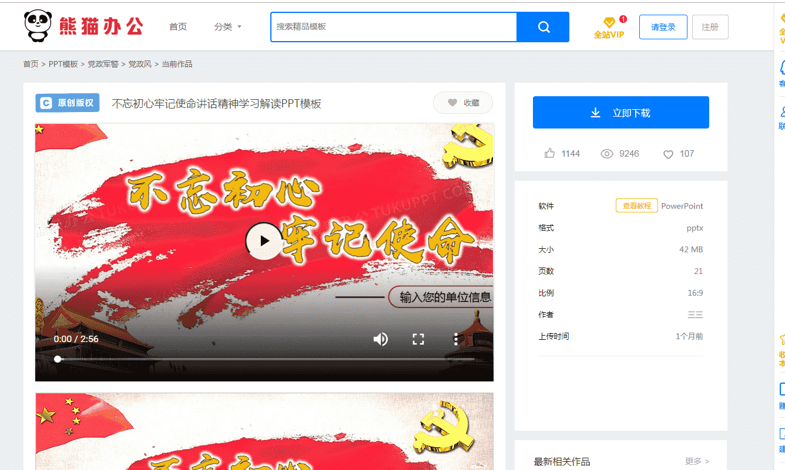The image size is (785, 470).
Task: Click the pptx format value
Action: click(695, 228)
